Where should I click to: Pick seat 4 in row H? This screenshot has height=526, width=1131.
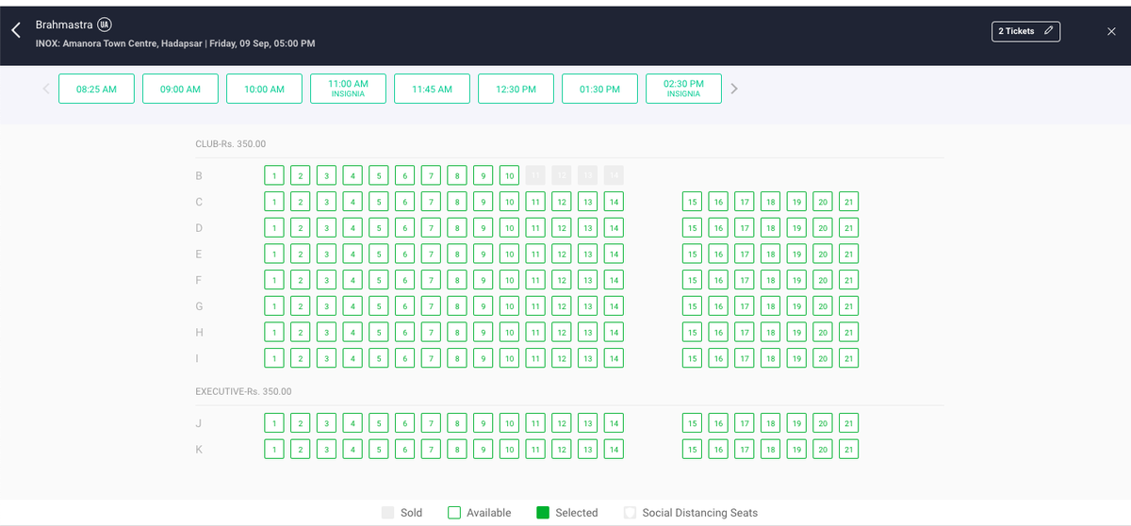352,332
